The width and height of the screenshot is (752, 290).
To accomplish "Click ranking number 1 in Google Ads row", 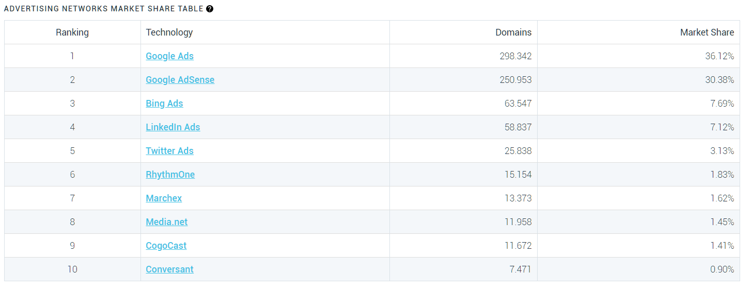I will coord(72,56).
